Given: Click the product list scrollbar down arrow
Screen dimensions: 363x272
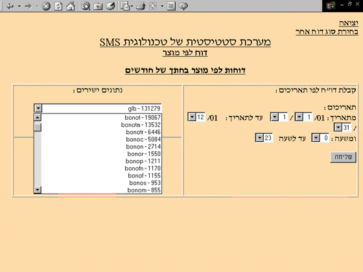Looking at the screenshot, I should click(38, 190).
